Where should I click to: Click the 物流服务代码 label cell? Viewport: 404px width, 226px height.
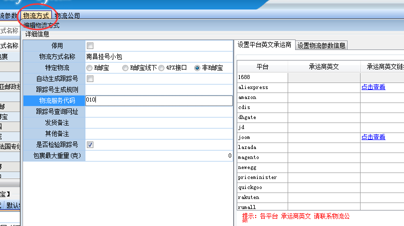point(54,100)
